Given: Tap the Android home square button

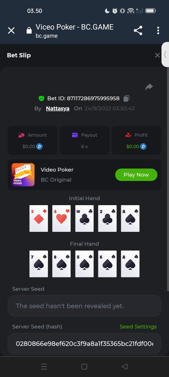Looking at the screenshot, I should click(x=84, y=366).
